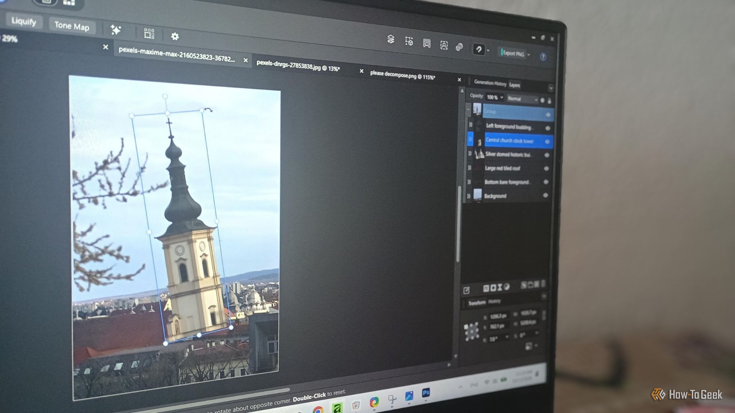Open the Liquify persona button
The height and width of the screenshot is (413, 735).
24,21
